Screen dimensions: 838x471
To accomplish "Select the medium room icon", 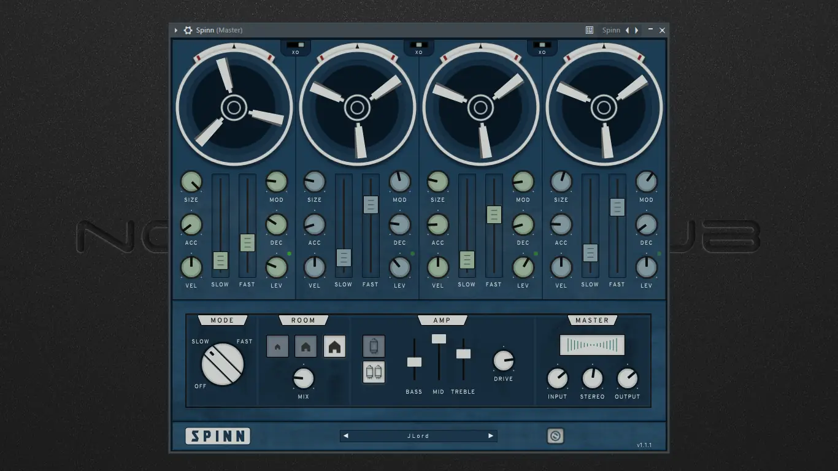I will click(x=306, y=346).
